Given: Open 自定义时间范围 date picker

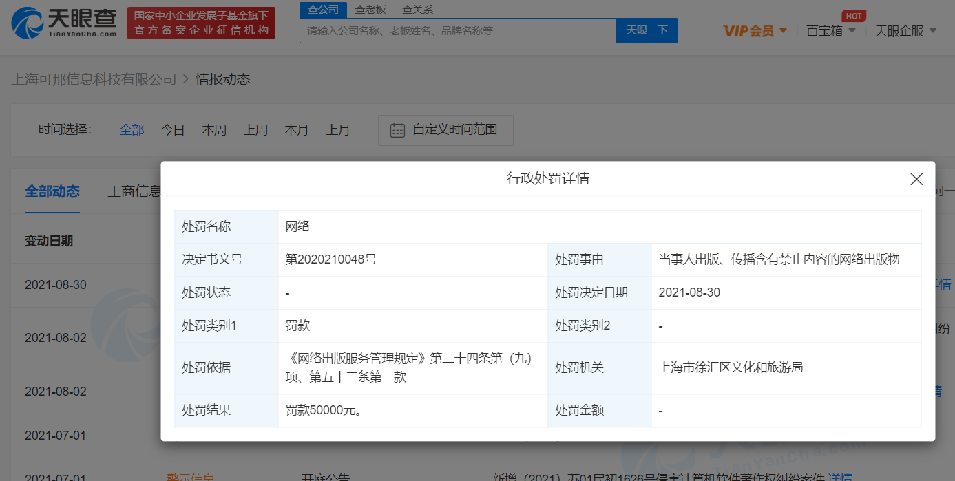Looking at the screenshot, I should coord(454,130).
